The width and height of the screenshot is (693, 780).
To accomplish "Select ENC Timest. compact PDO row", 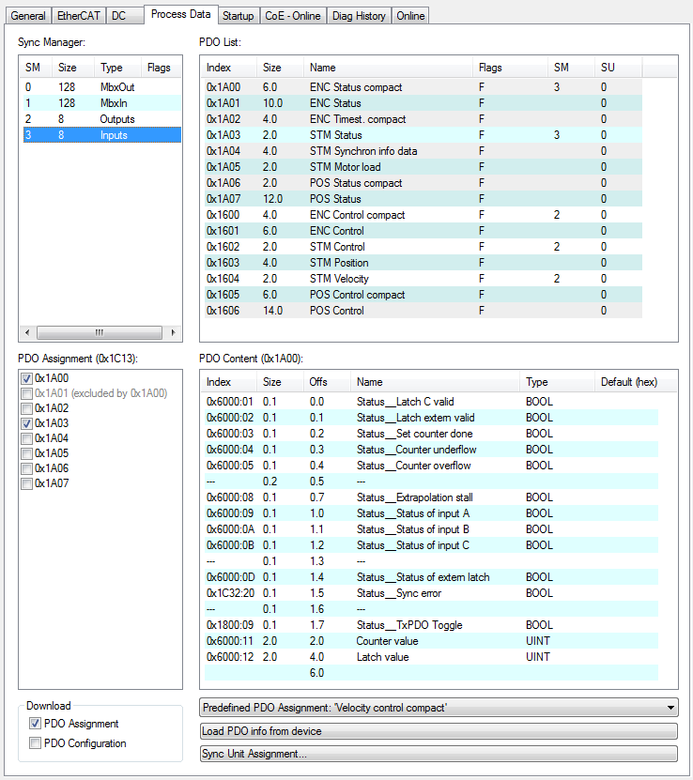I will 423,119.
